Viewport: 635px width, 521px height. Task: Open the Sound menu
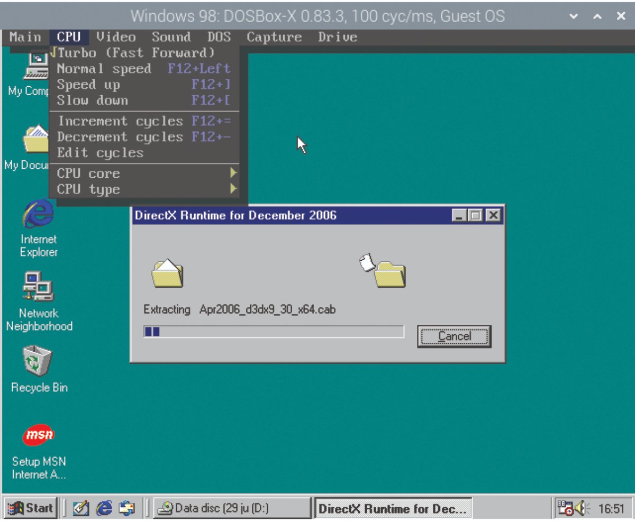pyautogui.click(x=171, y=37)
